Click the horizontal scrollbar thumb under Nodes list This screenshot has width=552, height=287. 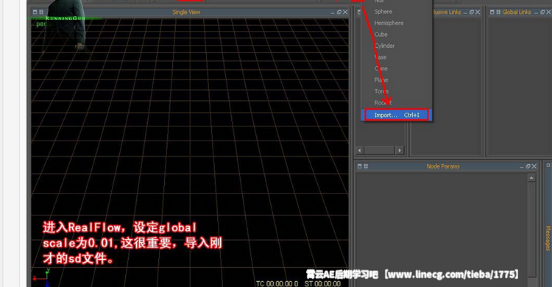click(x=380, y=150)
